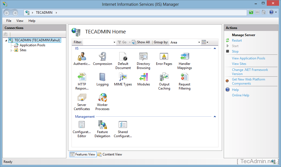The image size is (281, 167).
Task: Open Configuration Editor
Action: point(82,129)
